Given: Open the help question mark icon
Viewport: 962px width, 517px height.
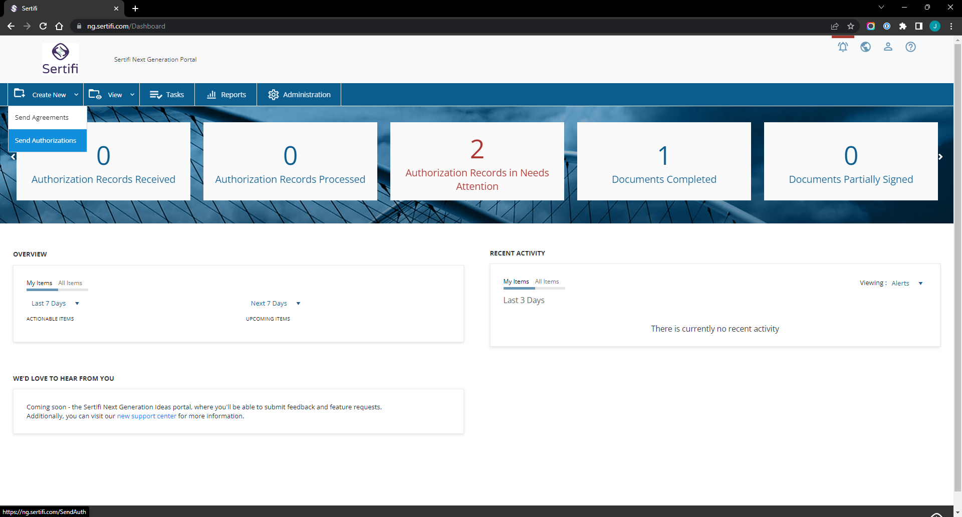Looking at the screenshot, I should pyautogui.click(x=910, y=47).
